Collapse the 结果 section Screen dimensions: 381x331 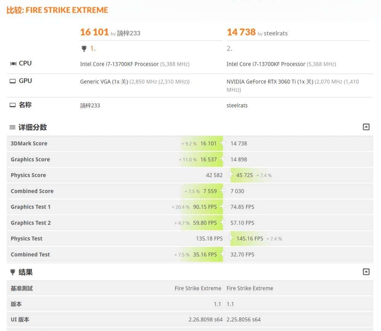(366, 271)
